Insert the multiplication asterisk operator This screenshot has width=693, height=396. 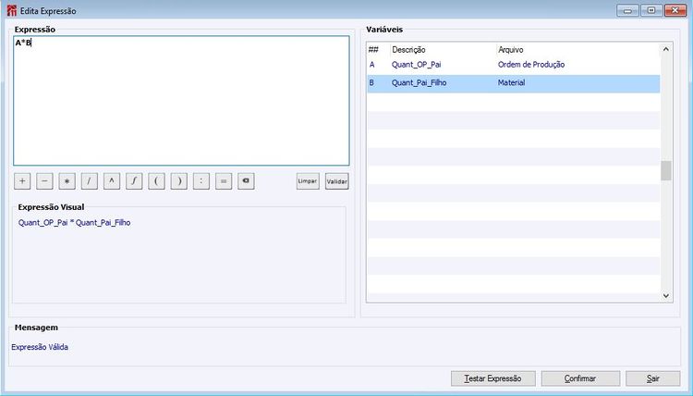pyautogui.click(x=67, y=181)
